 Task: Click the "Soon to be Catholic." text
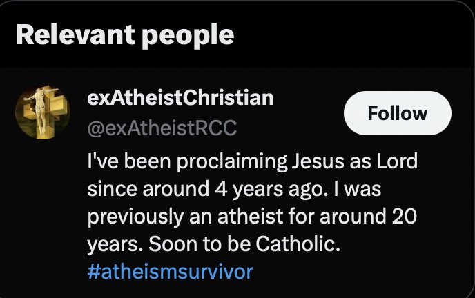[244, 244]
